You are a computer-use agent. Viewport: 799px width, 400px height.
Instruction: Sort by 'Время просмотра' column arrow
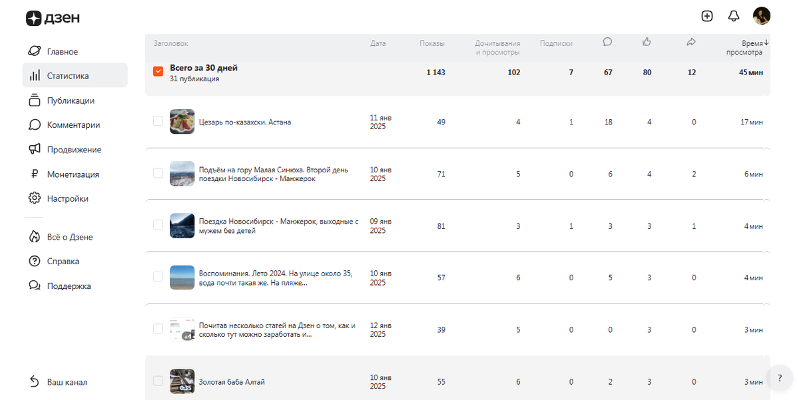[766, 43]
